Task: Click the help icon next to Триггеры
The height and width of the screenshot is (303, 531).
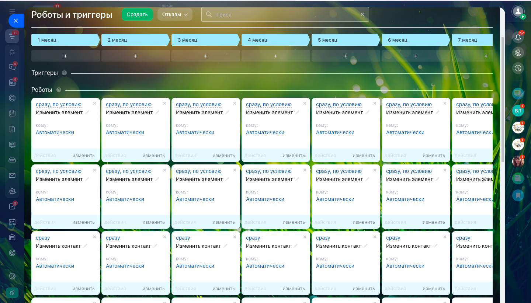Action: 65,73
